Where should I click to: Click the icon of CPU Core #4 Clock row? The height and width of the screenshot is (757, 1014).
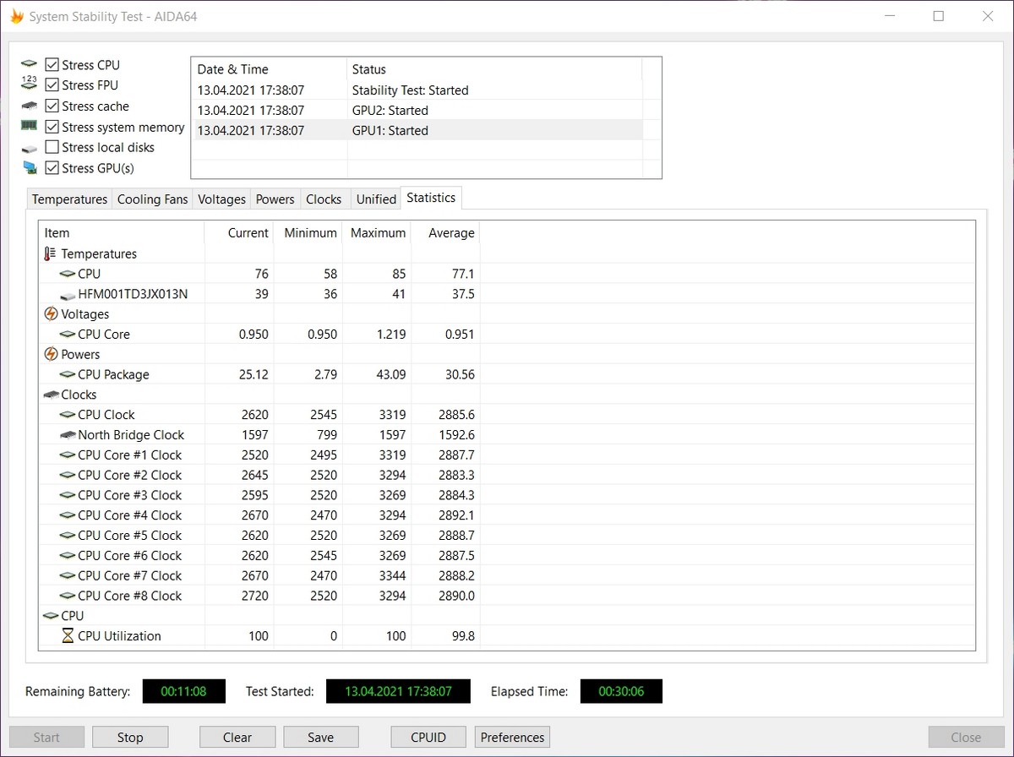coord(68,515)
